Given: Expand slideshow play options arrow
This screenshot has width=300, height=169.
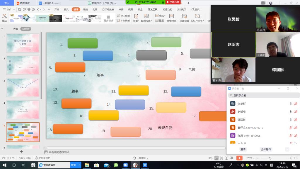Looking at the screenshot, I should tap(244, 158).
